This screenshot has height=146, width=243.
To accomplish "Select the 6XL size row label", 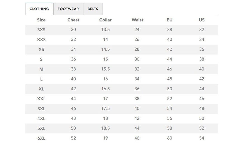I will (x=41, y=138).
